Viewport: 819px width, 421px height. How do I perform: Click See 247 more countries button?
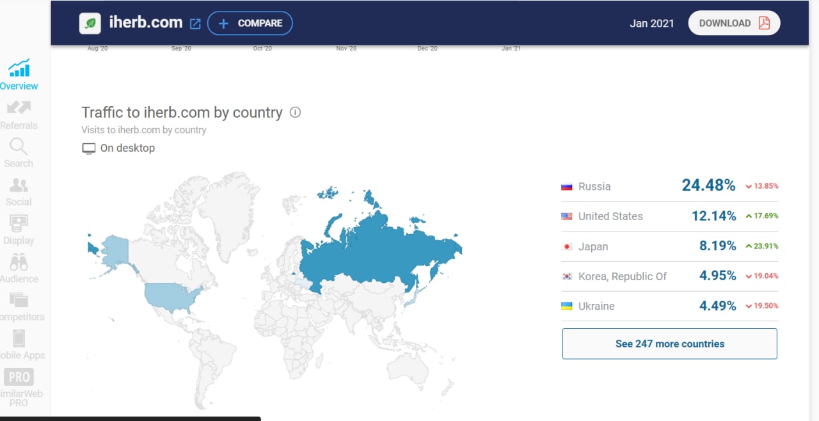pos(670,344)
